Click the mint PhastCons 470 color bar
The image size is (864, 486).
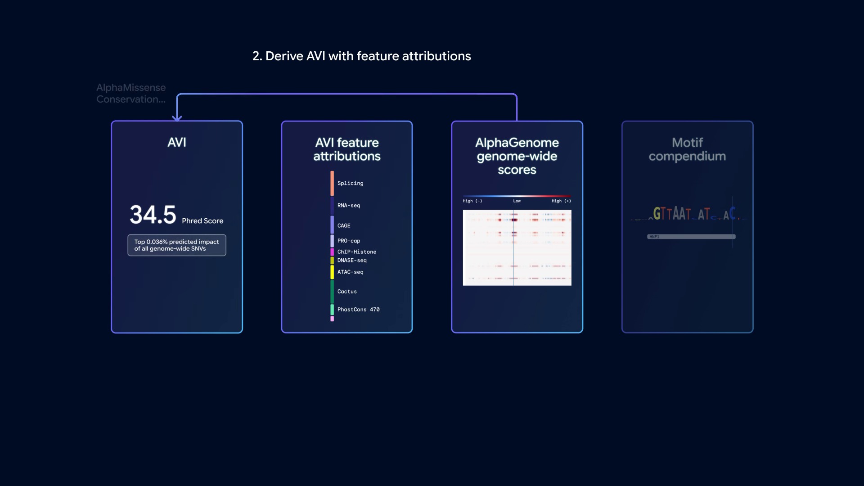pyautogui.click(x=332, y=310)
